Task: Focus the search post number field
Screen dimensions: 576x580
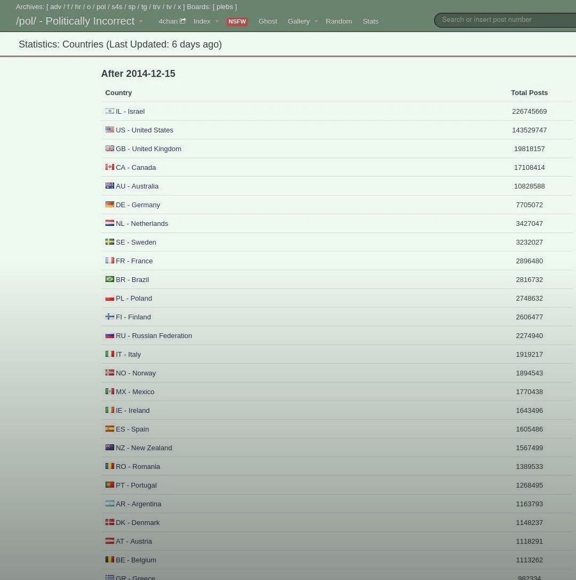Action: [506, 20]
